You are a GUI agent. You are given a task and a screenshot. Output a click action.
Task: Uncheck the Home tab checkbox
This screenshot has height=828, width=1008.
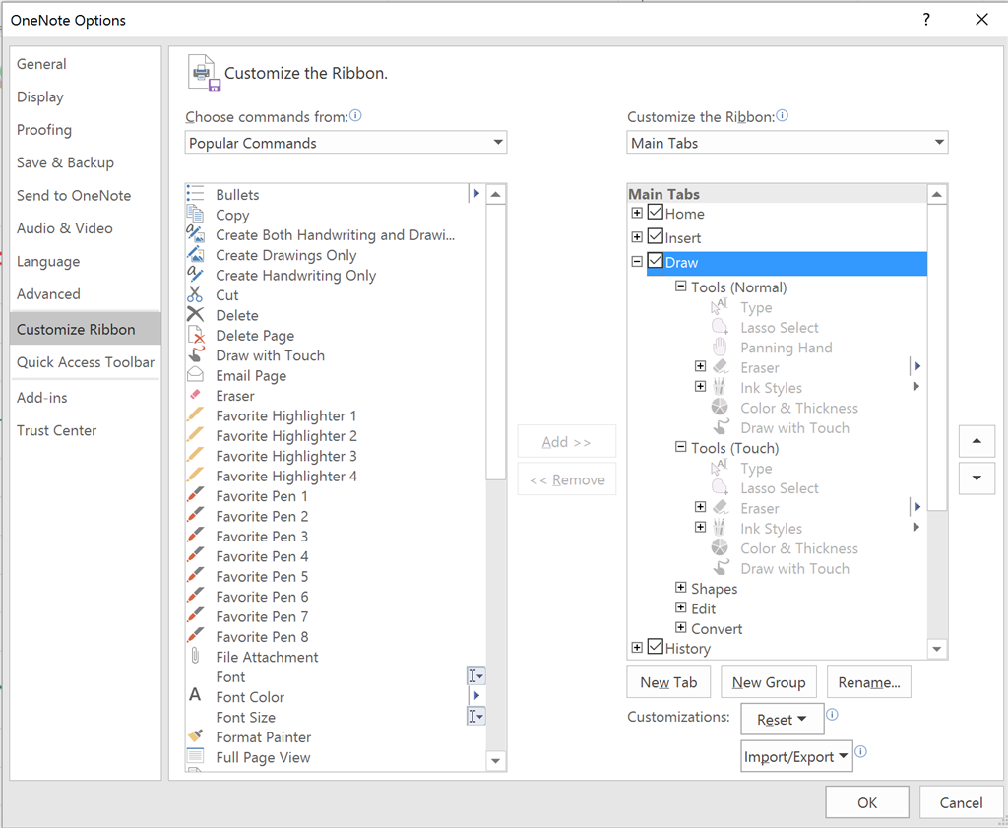655,212
